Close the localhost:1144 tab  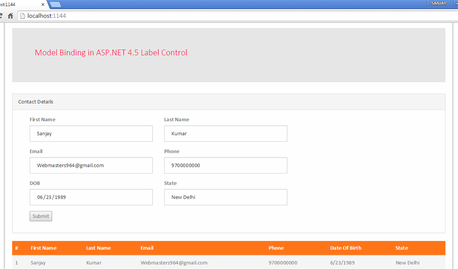(43, 4)
